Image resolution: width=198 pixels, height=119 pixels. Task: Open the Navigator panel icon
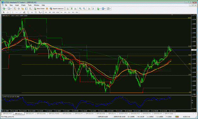tap(22, 9)
